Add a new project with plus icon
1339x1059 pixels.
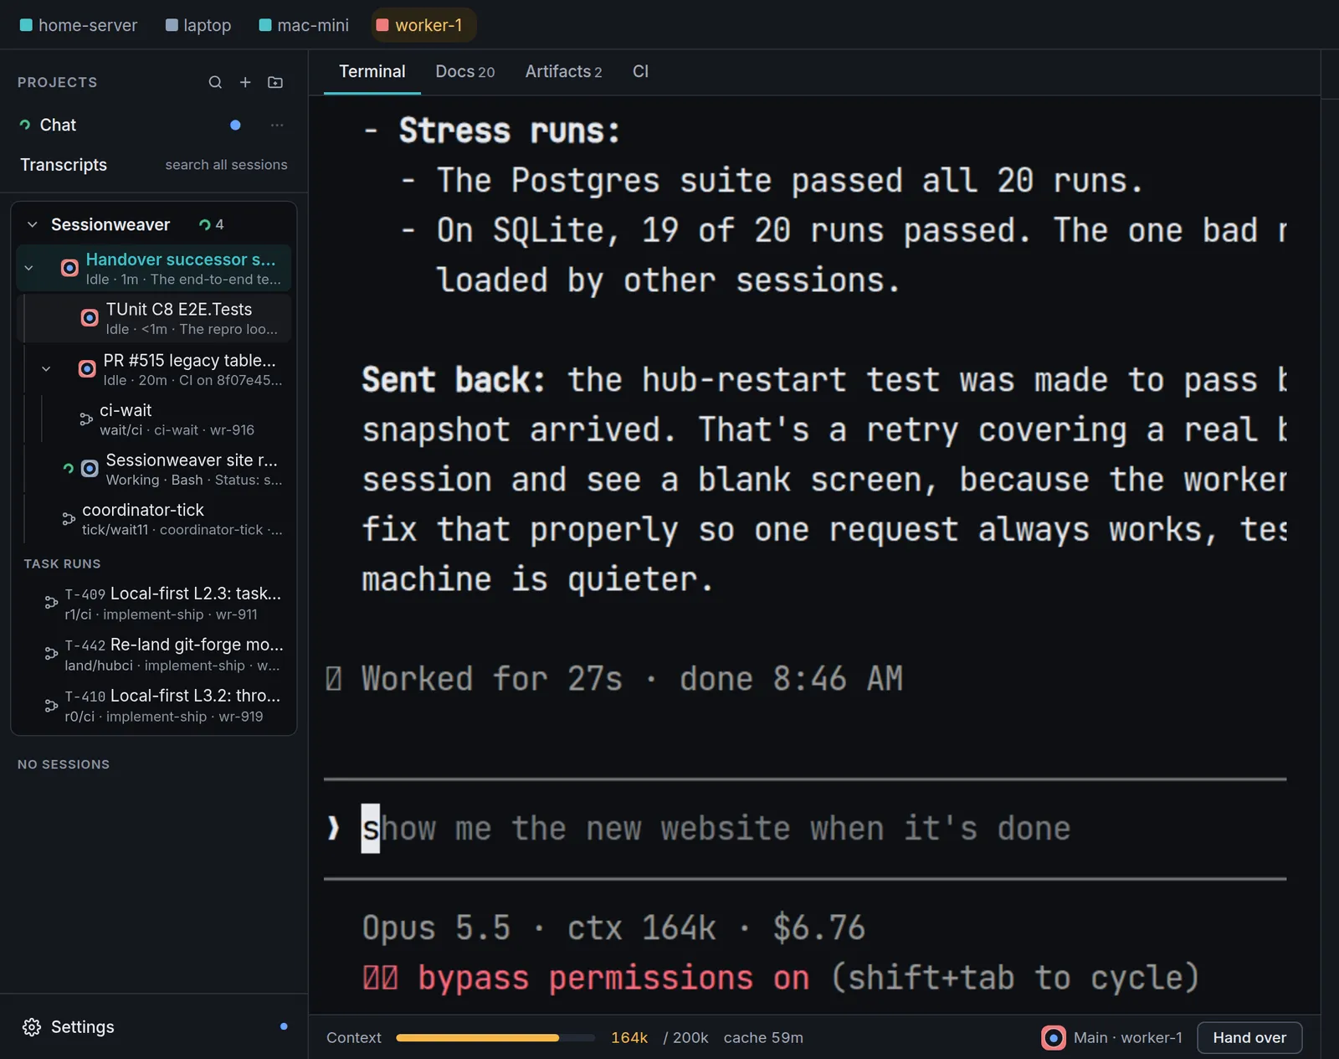[x=245, y=82]
